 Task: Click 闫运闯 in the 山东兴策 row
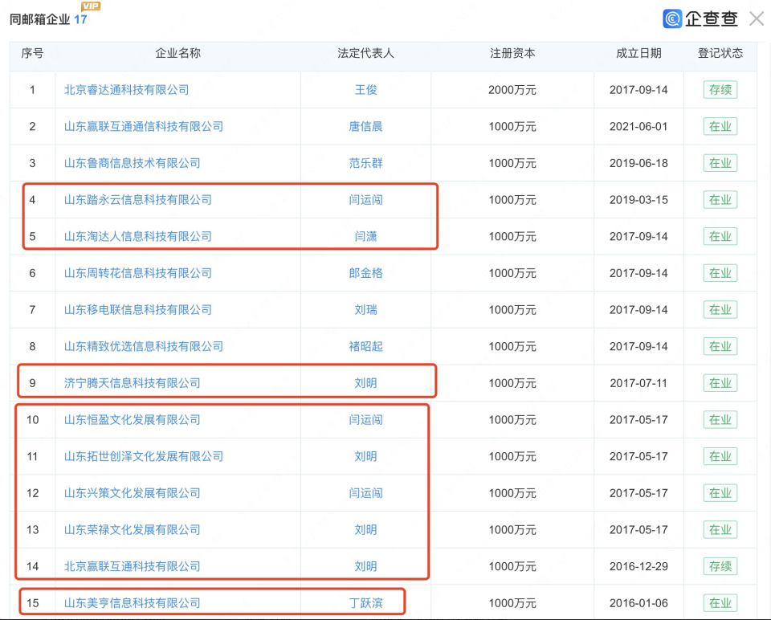point(366,492)
